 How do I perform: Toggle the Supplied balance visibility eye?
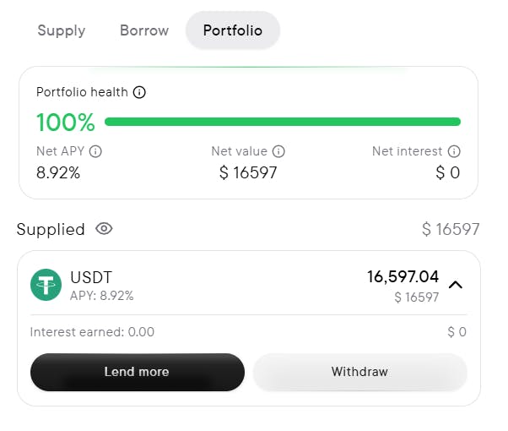coord(104,229)
